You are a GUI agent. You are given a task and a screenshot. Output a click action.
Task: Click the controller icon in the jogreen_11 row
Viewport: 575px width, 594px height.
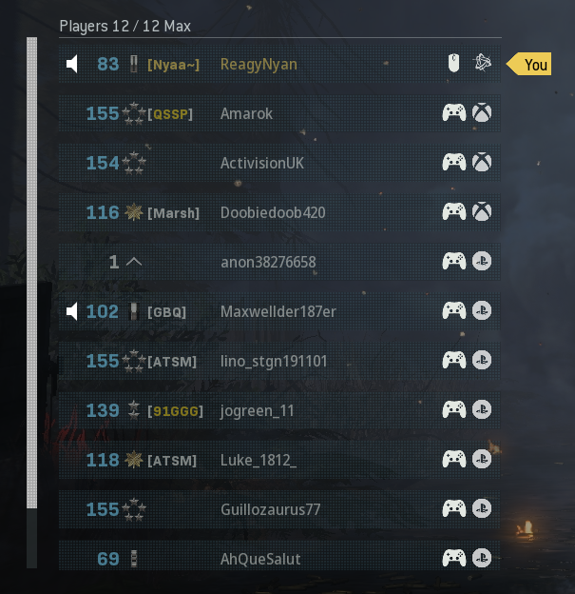click(454, 409)
